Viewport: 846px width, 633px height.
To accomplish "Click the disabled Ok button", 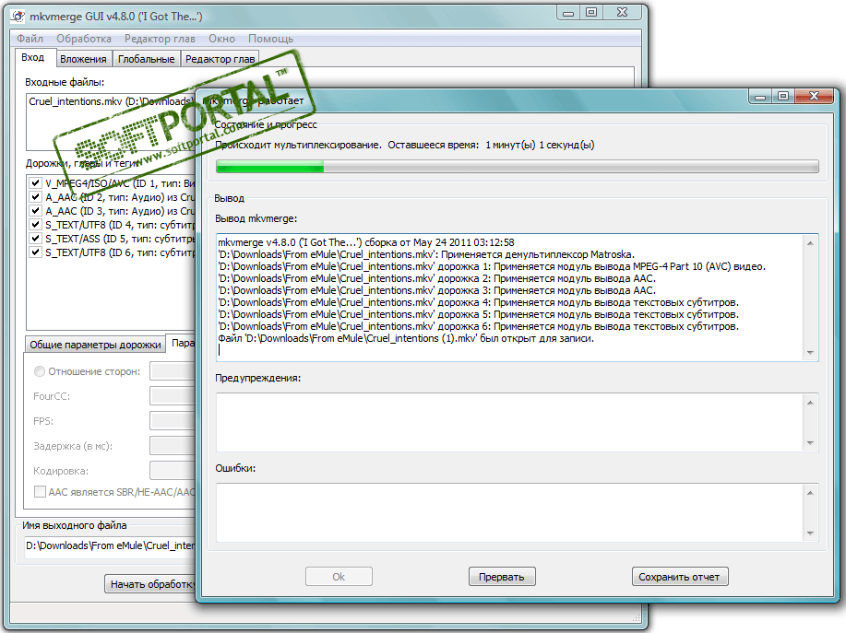I will (339, 577).
